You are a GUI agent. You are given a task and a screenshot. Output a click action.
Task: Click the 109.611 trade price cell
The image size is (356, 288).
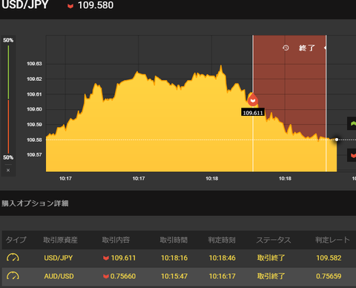[123, 258]
